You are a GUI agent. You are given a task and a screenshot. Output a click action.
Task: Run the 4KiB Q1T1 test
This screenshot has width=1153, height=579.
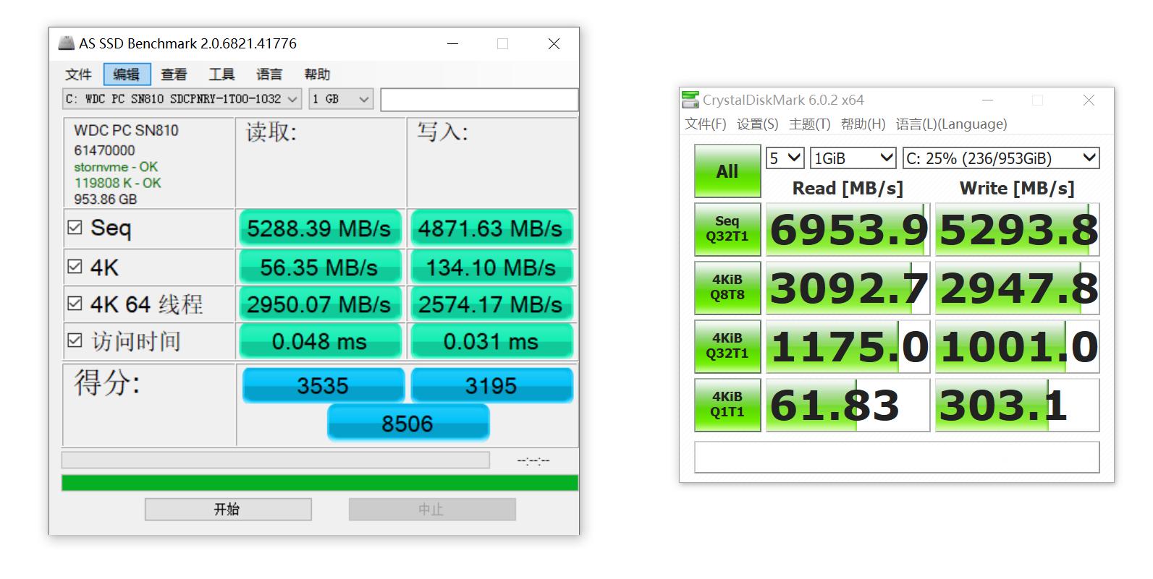(727, 405)
